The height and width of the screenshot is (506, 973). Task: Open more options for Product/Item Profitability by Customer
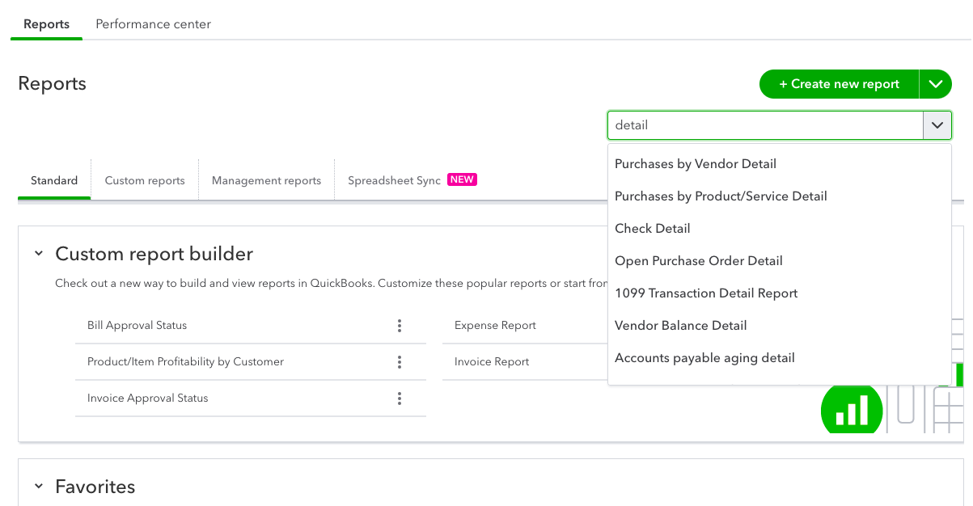click(400, 362)
